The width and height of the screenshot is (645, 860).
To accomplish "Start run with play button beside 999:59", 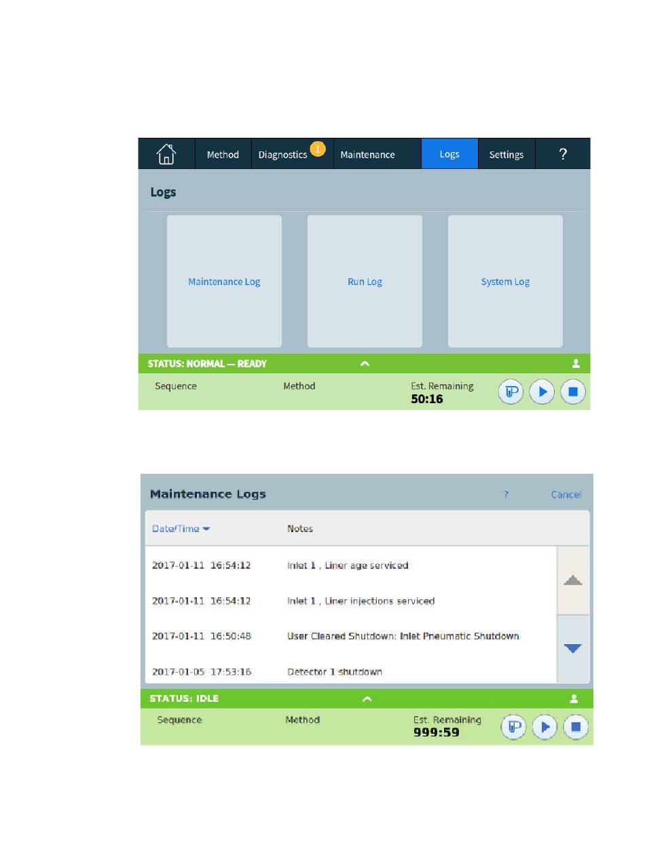I will click(545, 727).
